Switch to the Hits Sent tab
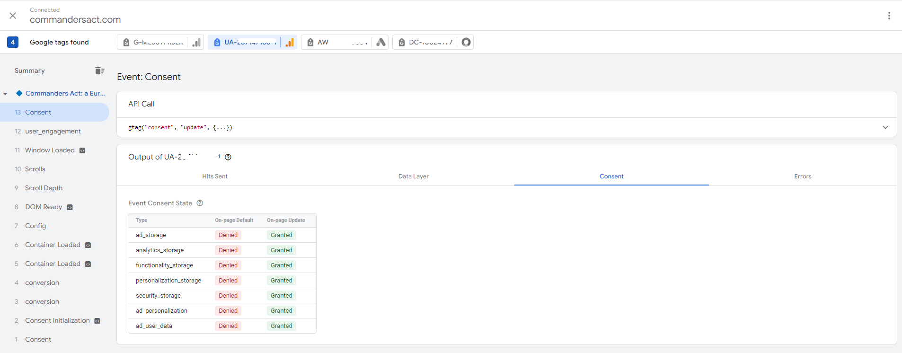The height and width of the screenshot is (353, 902). coord(215,176)
